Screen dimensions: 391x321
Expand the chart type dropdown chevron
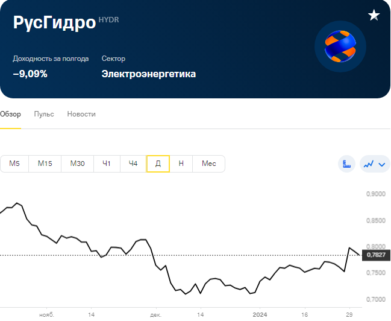point(382,164)
